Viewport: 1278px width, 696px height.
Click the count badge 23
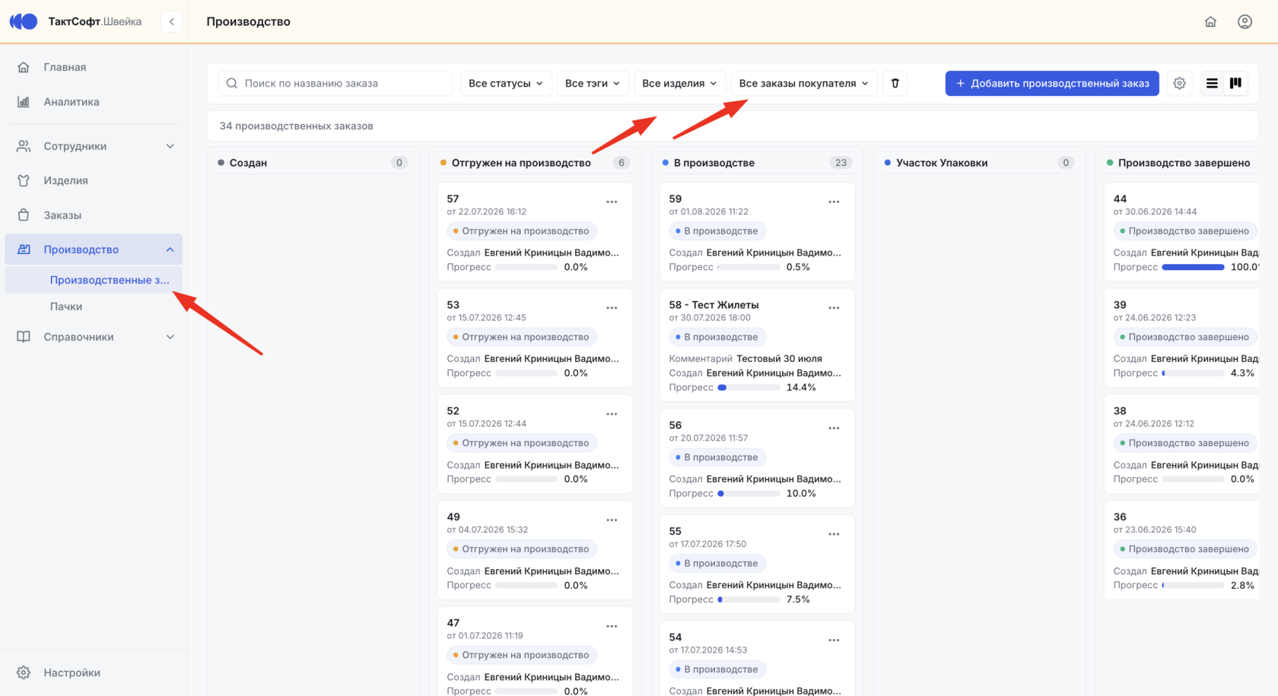[841, 163]
